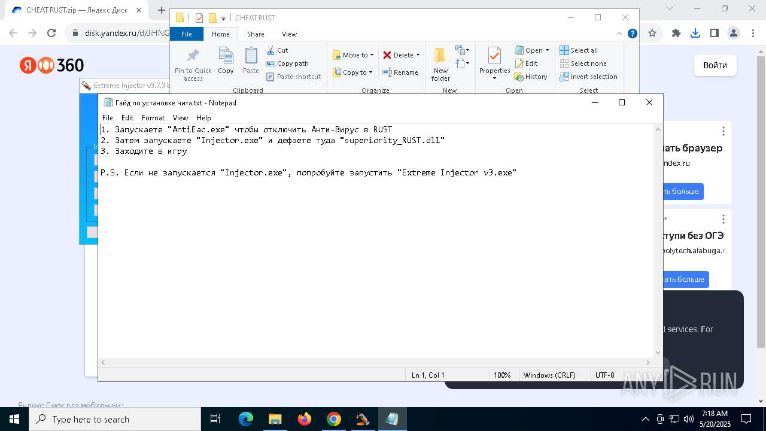The width and height of the screenshot is (766, 431).
Task: Show hidden tray icons chevron
Action: click(x=646, y=419)
